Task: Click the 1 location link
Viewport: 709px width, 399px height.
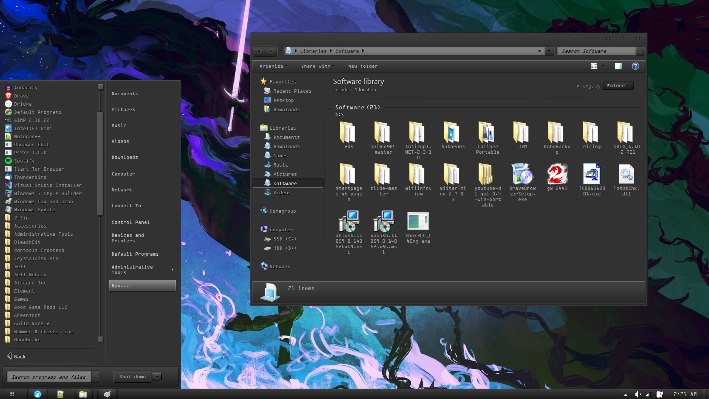Action: point(365,90)
